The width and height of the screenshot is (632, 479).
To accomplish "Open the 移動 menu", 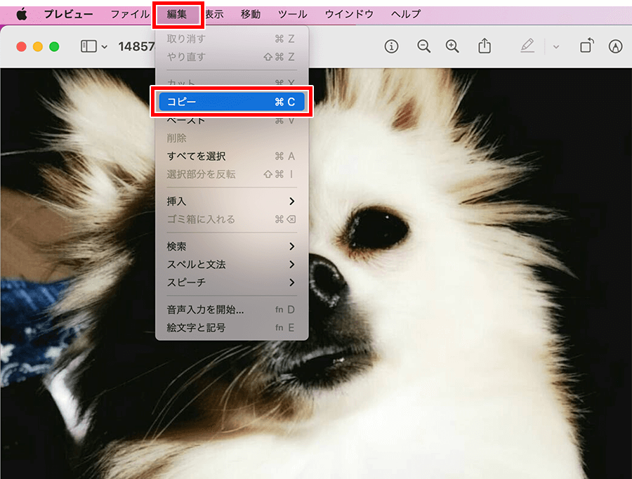I will pos(250,14).
